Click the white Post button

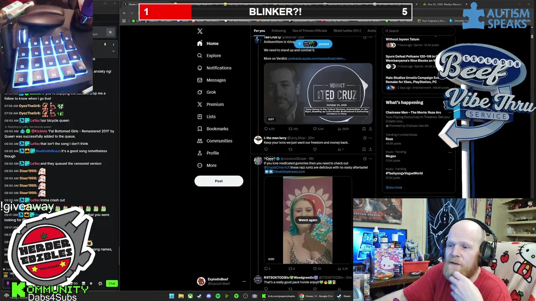point(219,181)
